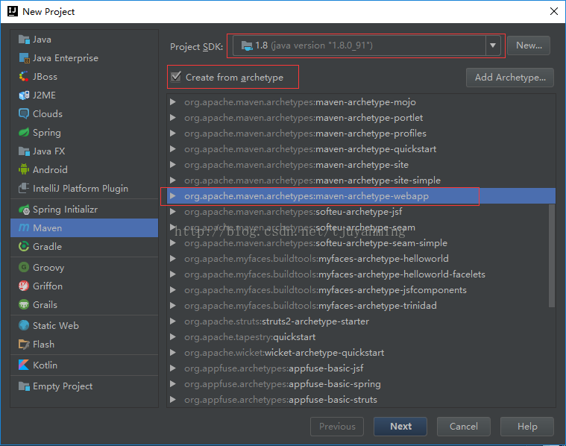The width and height of the screenshot is (566, 446).
Task: Select appfuse-basic-jsf row
Action: click(361, 368)
